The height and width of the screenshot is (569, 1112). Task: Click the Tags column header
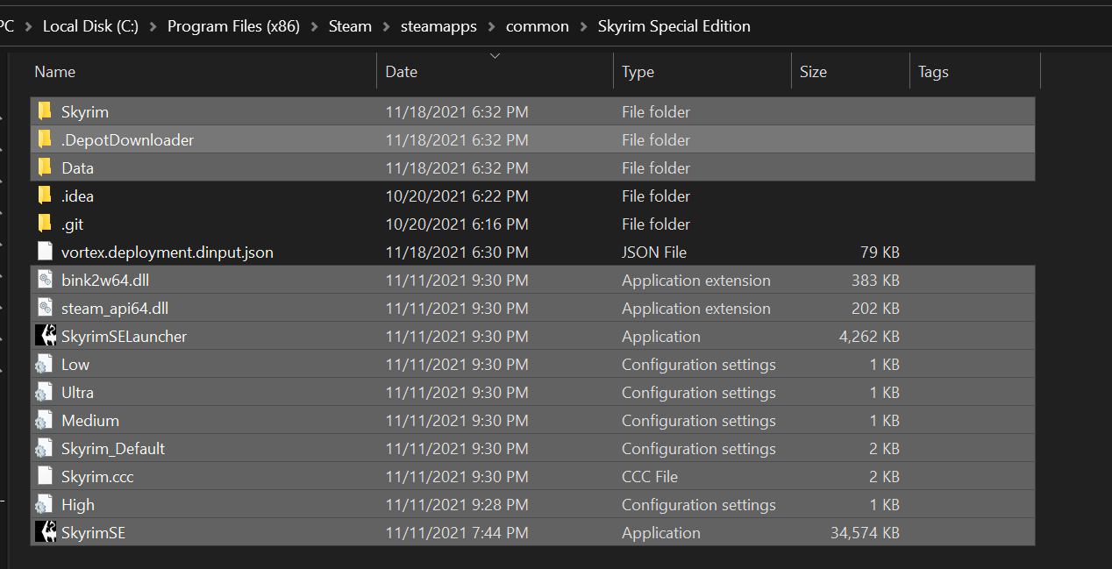(x=975, y=72)
